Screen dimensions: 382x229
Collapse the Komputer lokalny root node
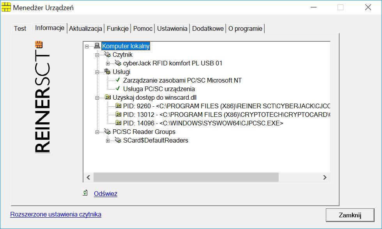[x=87, y=46]
